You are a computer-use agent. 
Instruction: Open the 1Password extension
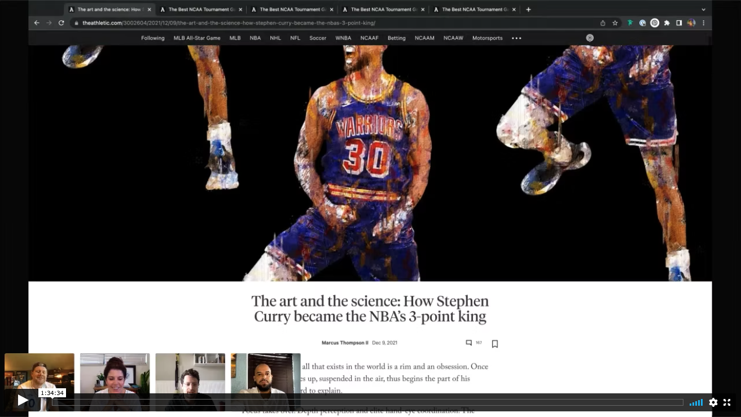[x=642, y=23]
